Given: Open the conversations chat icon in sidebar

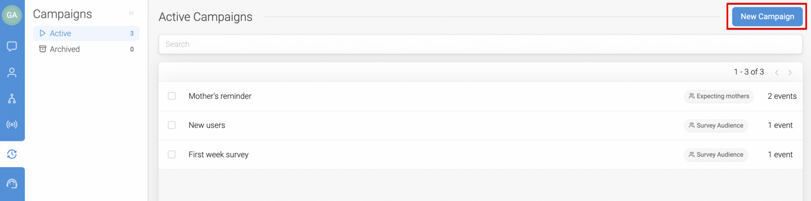Looking at the screenshot, I should 12,47.
